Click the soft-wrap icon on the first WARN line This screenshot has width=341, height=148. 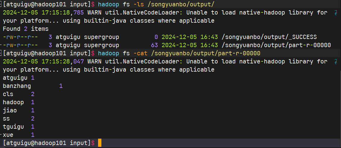[x=336, y=13]
